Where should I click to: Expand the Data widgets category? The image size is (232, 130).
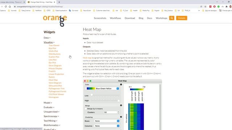(47, 38)
